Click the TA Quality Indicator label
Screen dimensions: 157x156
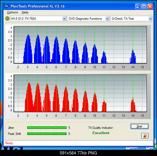point(101,128)
